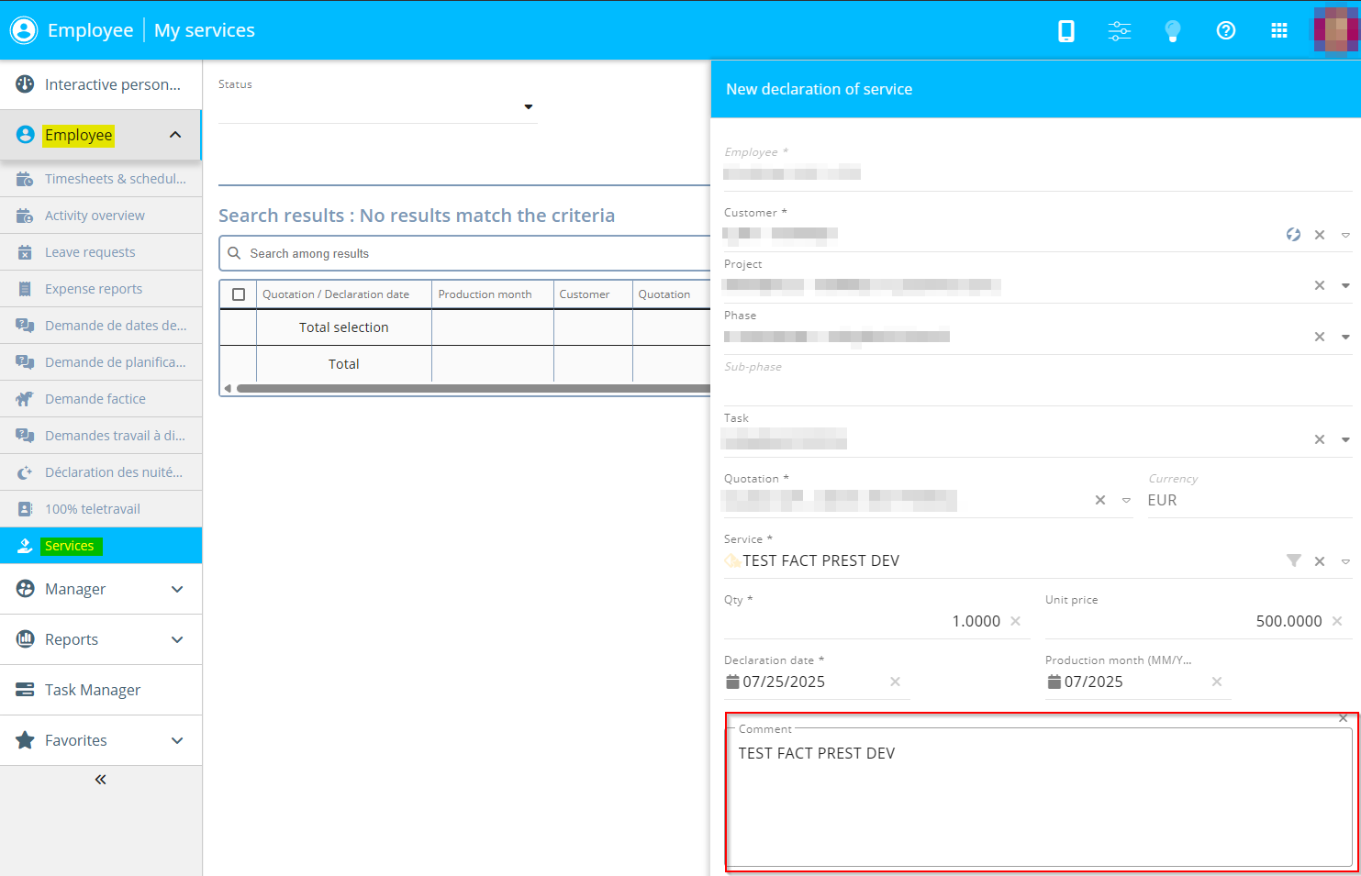
Task: Clear the Qty field value
Action: 1015,621
